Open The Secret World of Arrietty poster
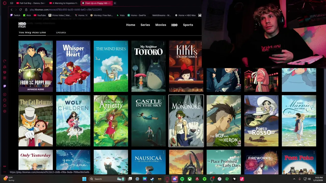This screenshot has height=183, width=326. click(x=111, y=121)
